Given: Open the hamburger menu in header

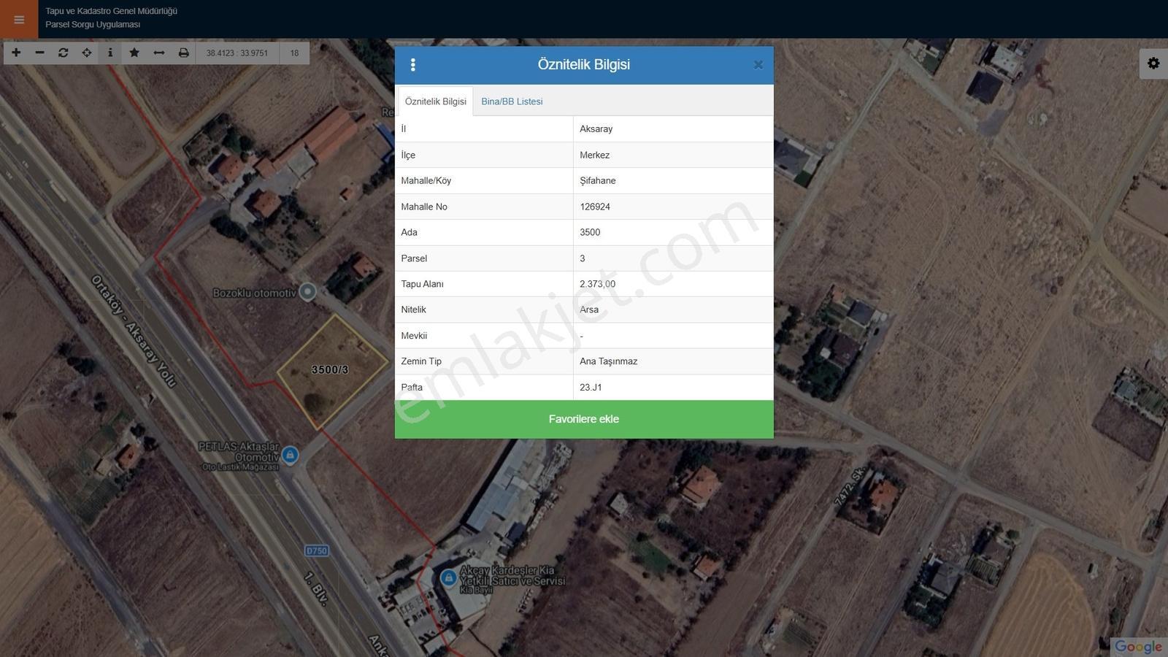Looking at the screenshot, I should tap(19, 20).
